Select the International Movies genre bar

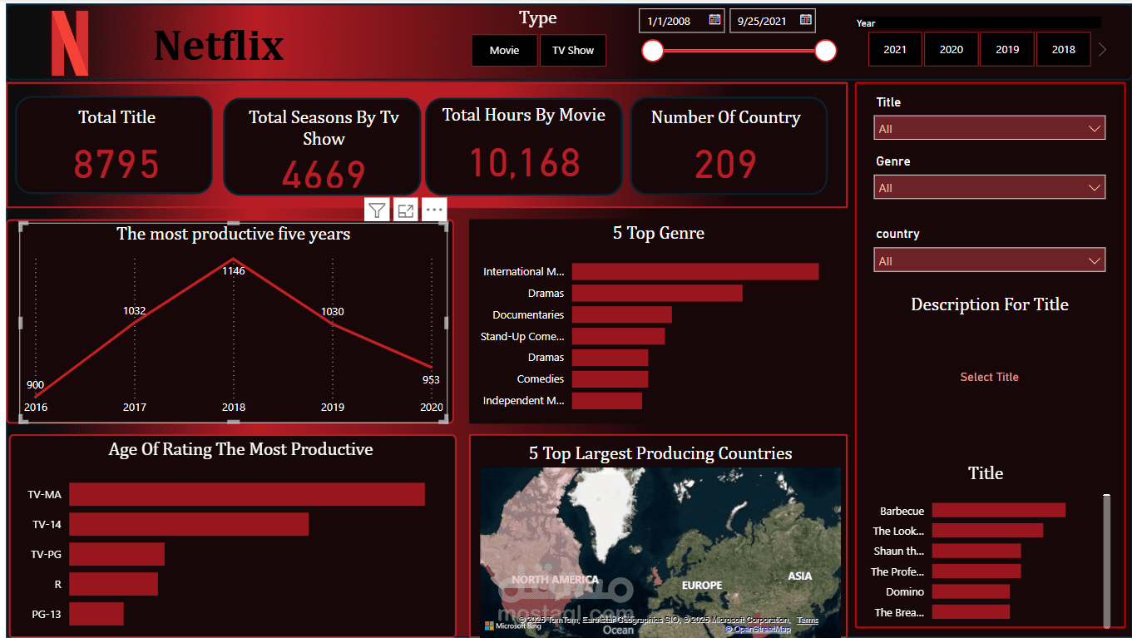pos(695,272)
